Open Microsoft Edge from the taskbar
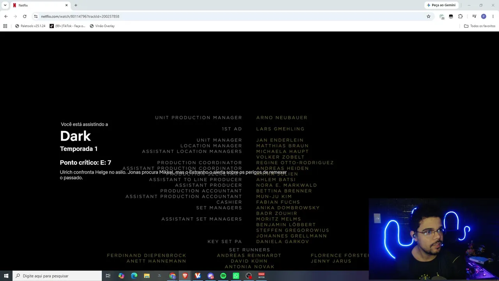Image resolution: width=499 pixels, height=281 pixels. coord(134,276)
